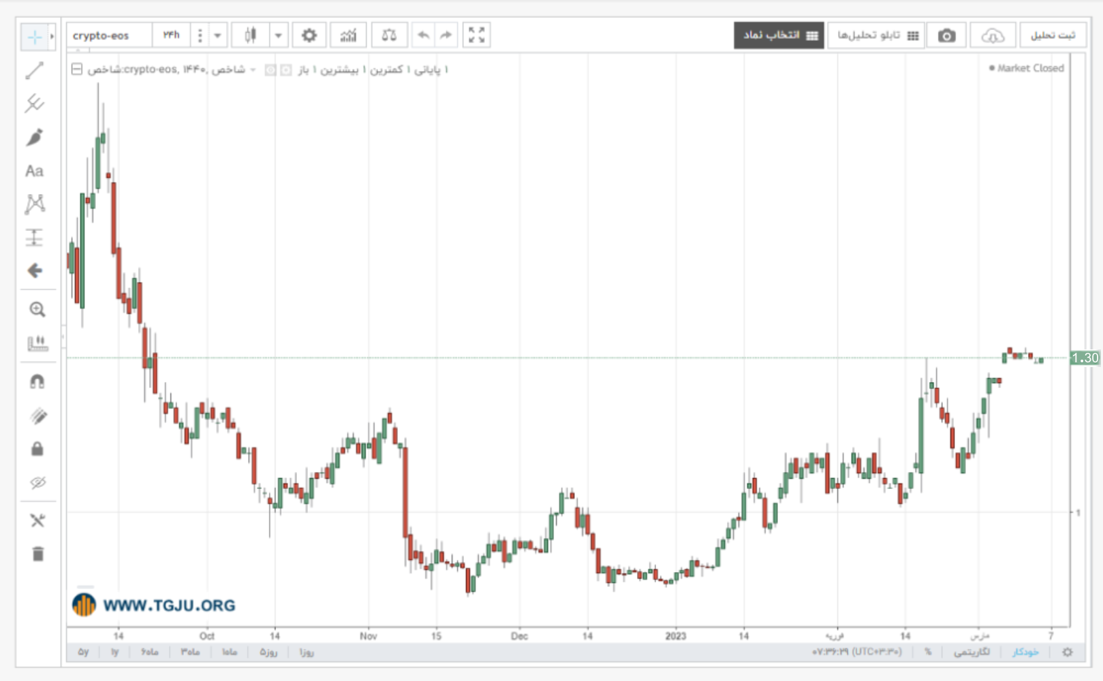Open the drawing tools settings icon
Image resolution: width=1103 pixels, height=681 pixels.
point(37,521)
